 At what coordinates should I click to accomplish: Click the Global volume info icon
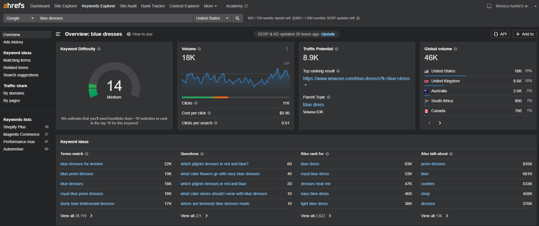456,49
